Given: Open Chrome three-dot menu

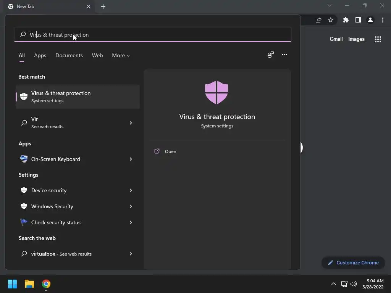Looking at the screenshot, I should click(383, 20).
